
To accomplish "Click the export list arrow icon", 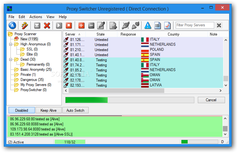I will pyautogui.click(x=113, y=25).
